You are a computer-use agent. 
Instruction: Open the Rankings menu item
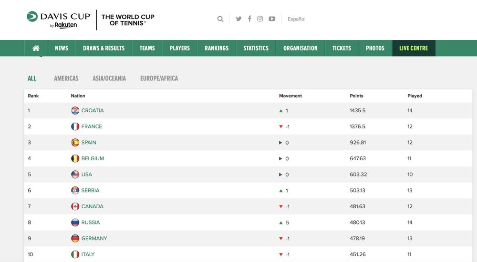pos(217,48)
